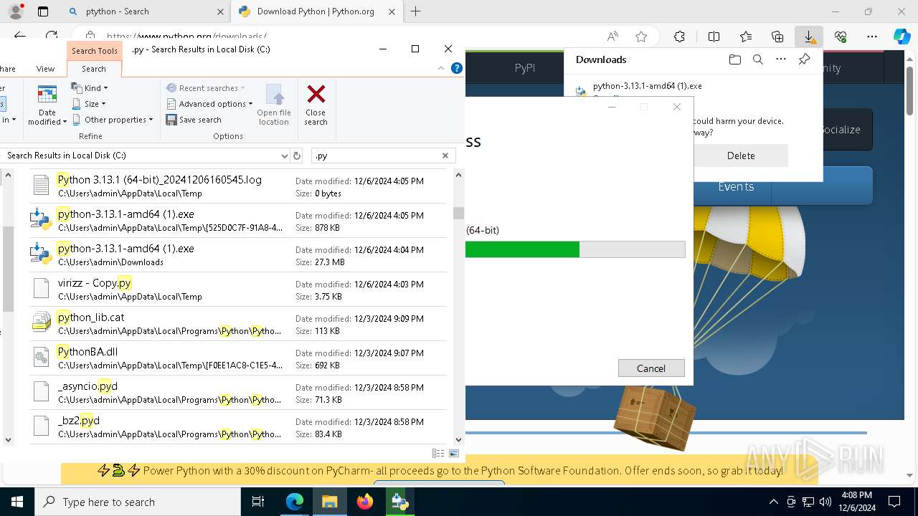Viewport: 918px width, 516px height.
Task: Open Edge Settings and more menu
Action: coord(872,37)
